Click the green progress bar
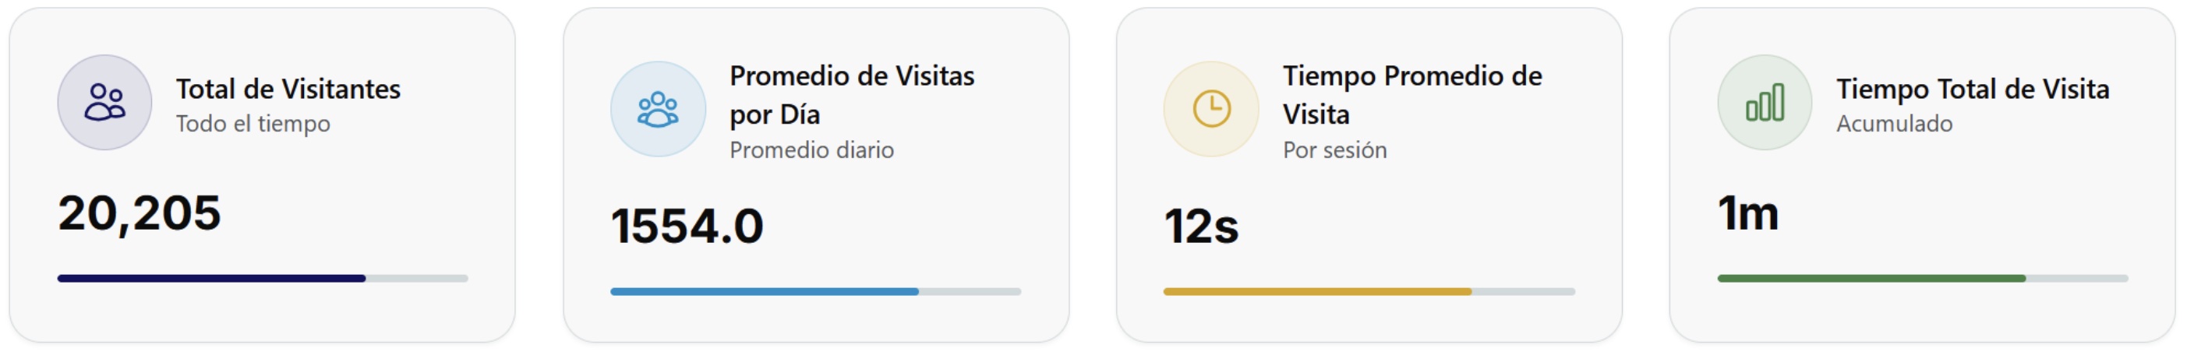 (x=1871, y=278)
